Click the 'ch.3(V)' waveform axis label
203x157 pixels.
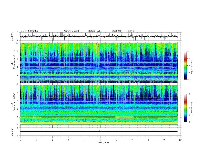click(12, 132)
